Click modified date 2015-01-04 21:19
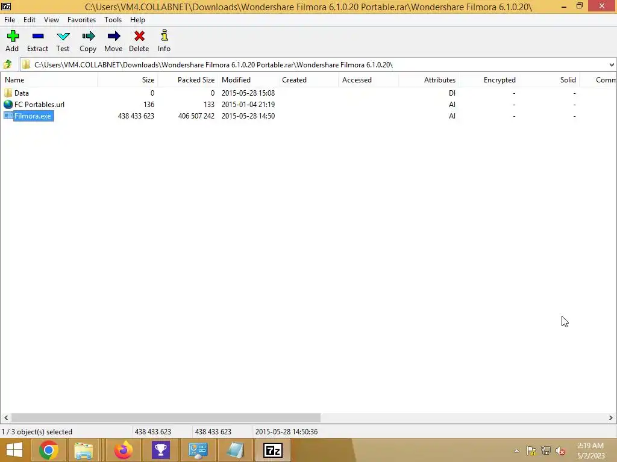 (248, 105)
